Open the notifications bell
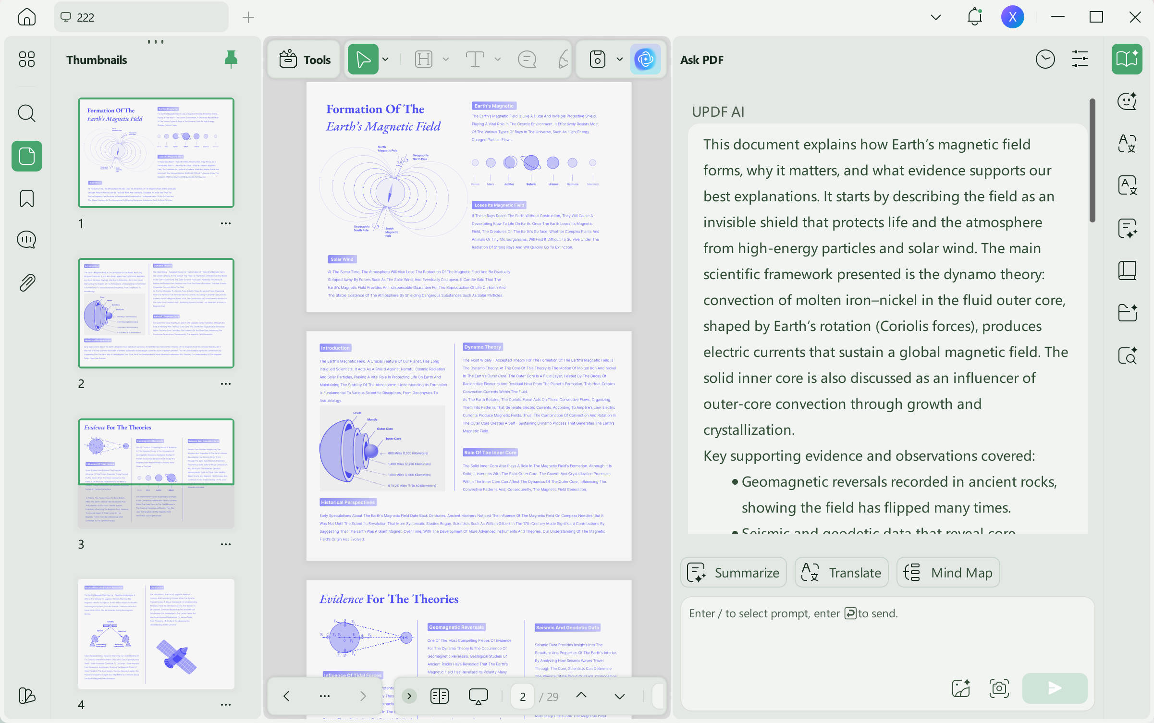The image size is (1154, 723). tap(974, 17)
